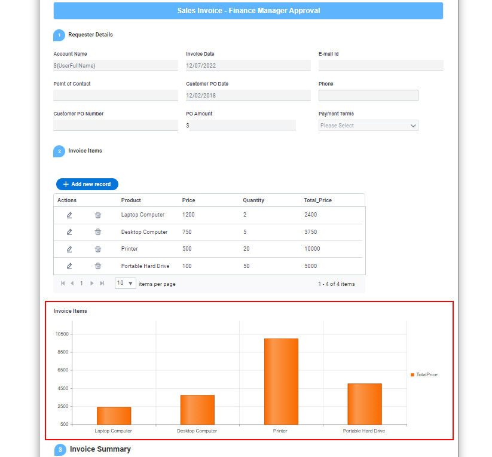Sort by the Price column header
This screenshot has height=457, width=492.
[x=188, y=200]
